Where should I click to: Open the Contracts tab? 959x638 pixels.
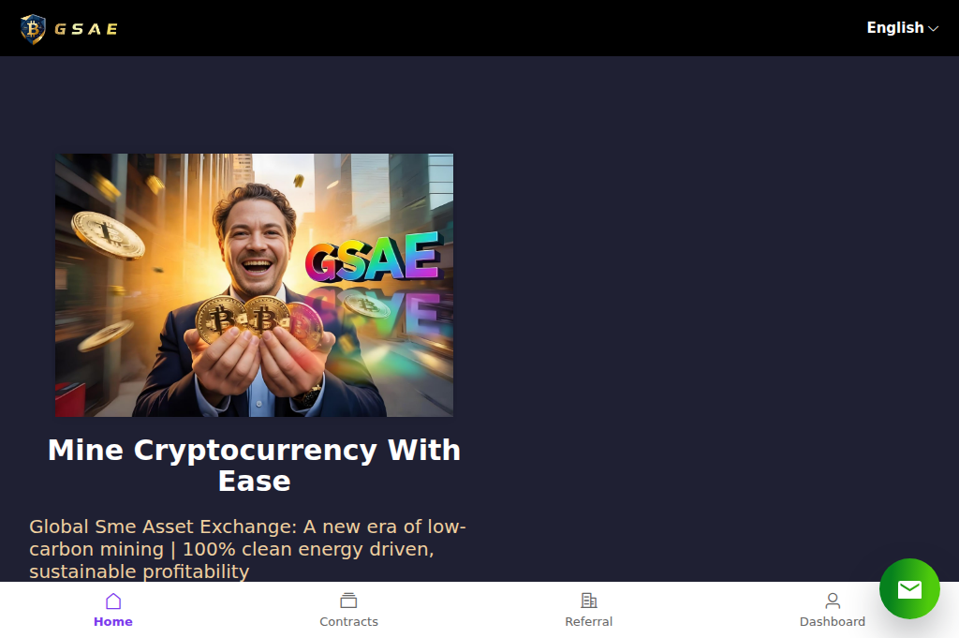coord(348,621)
